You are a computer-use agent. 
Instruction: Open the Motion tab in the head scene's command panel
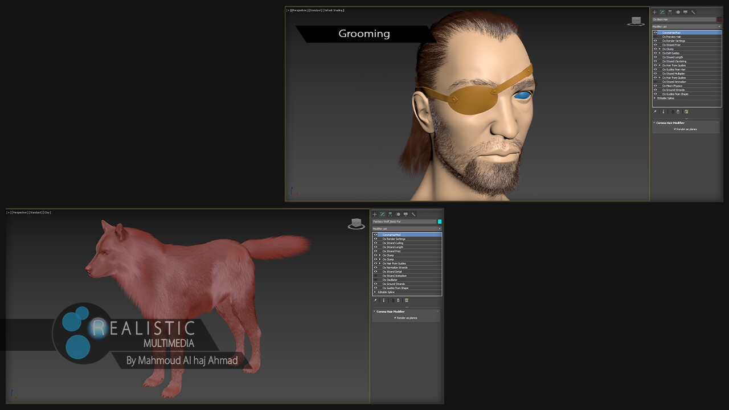678,12
